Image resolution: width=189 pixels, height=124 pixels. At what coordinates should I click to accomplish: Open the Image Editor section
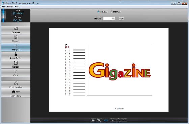coord(16,56)
